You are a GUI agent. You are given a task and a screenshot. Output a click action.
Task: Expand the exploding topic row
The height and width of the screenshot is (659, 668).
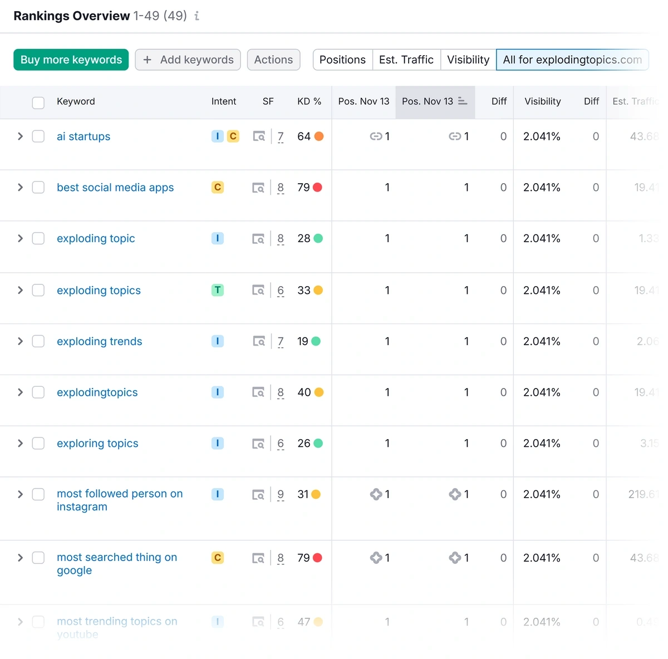coord(20,239)
